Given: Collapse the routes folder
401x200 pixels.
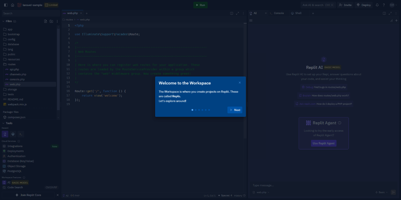Looking at the screenshot, I should [x=29, y=64].
